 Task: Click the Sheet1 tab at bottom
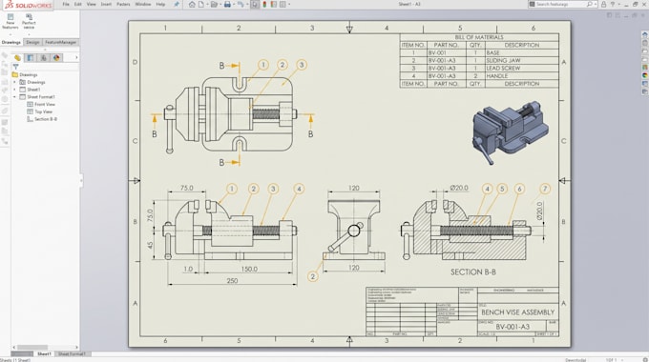(44, 354)
